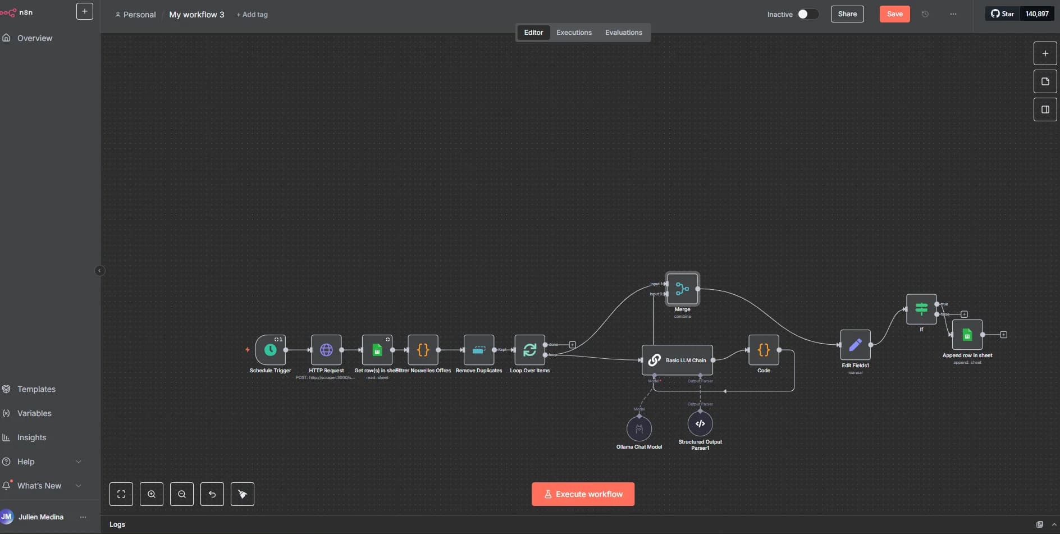Switch to the Executions tab
This screenshot has height=534, width=1060.
574,33
